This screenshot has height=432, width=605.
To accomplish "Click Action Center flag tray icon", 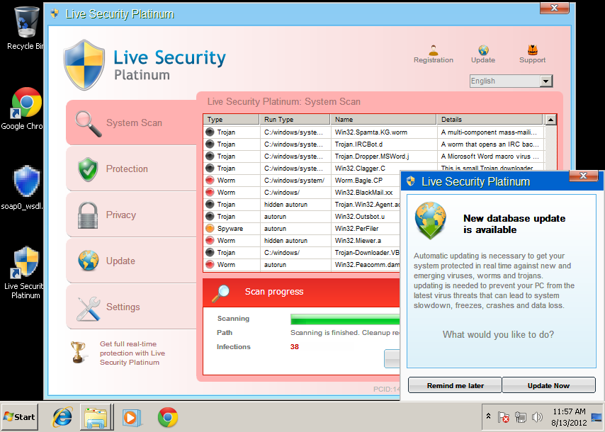I will click(x=503, y=417).
